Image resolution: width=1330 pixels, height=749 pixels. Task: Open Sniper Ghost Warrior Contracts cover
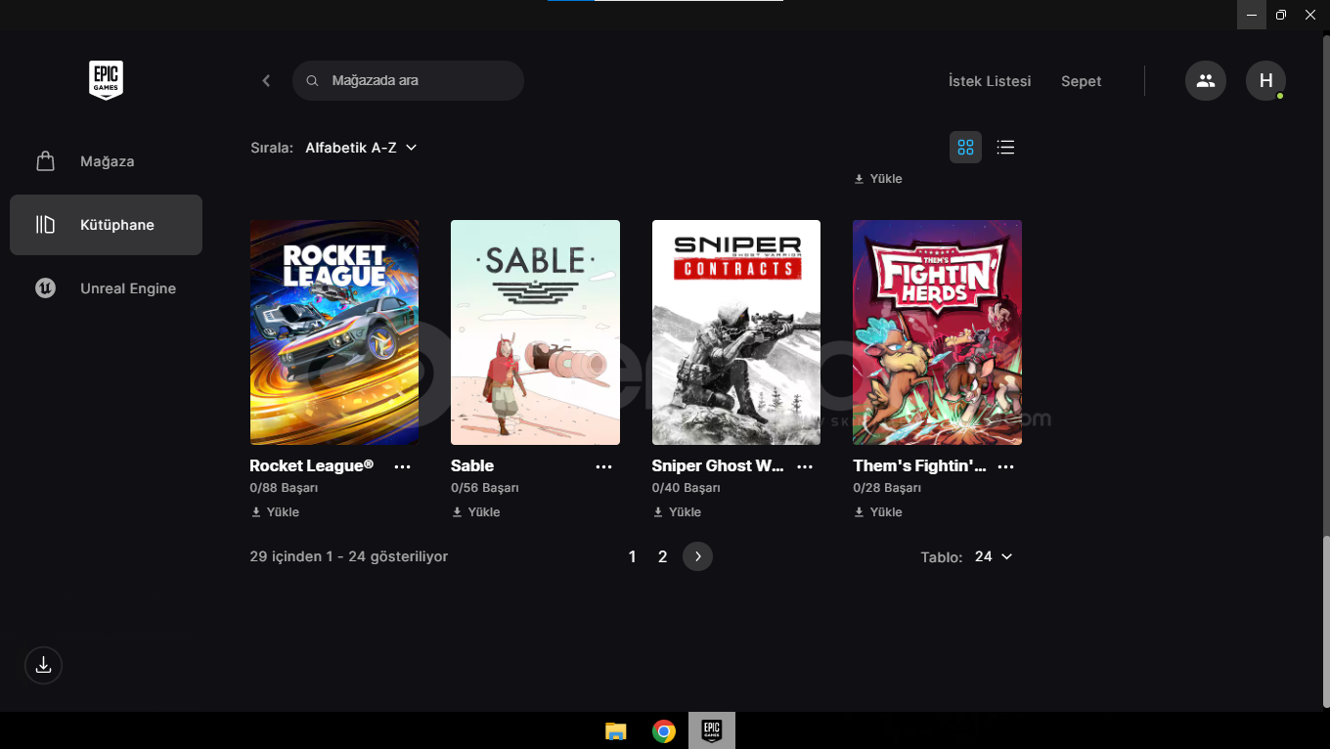[x=736, y=332]
